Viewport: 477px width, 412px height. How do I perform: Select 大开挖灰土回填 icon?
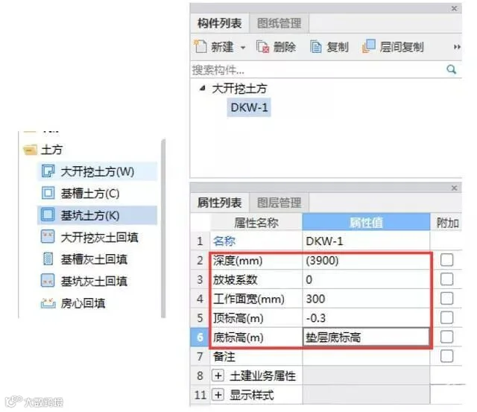[x=48, y=237]
